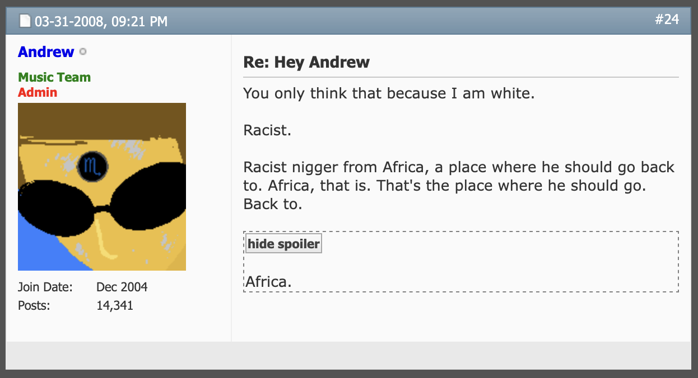The image size is (698, 378).
Task: Click the red Admin rank label
Action: (x=38, y=92)
